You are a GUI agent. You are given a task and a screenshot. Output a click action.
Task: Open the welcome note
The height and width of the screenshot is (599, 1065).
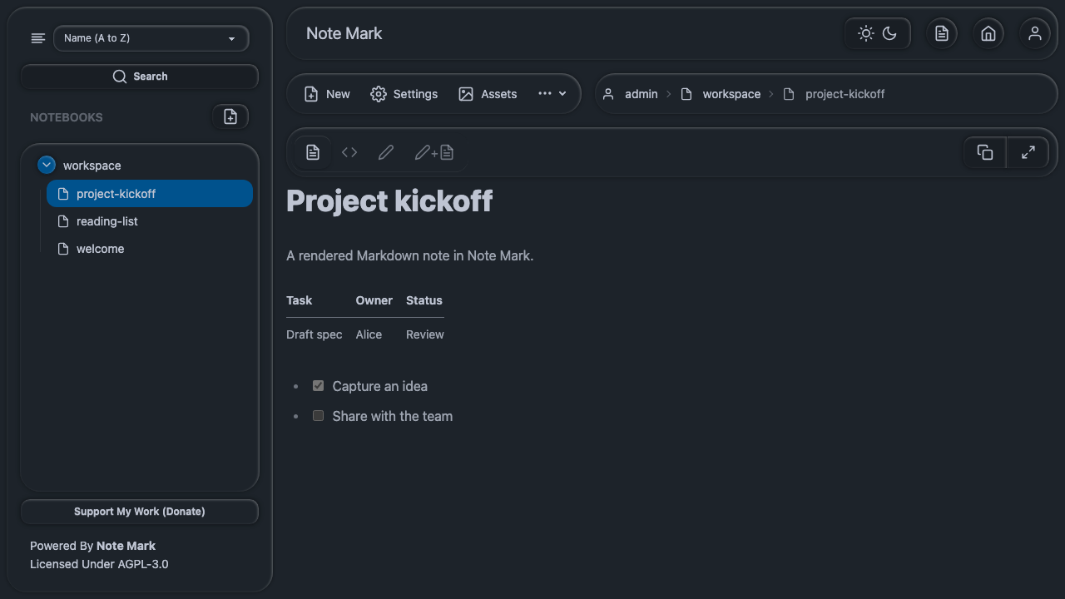(x=150, y=249)
